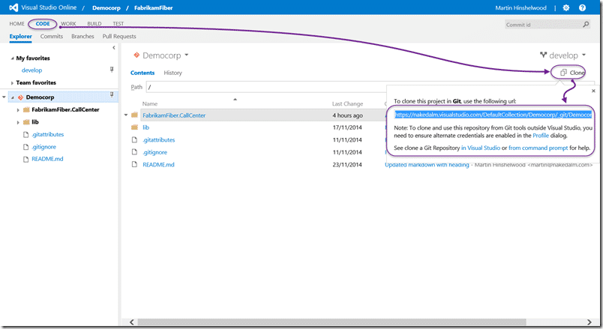This screenshot has height=329, width=603.
Task: Click the Clone button
Action: (x=572, y=72)
